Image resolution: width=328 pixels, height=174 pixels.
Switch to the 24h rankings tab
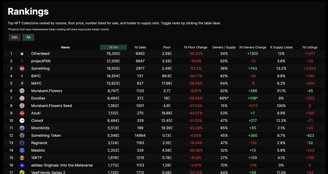[x=14, y=37]
